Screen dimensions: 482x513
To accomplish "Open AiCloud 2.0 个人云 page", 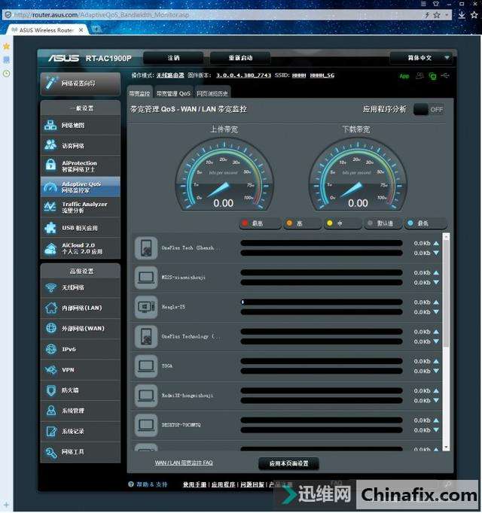I will [x=81, y=248].
